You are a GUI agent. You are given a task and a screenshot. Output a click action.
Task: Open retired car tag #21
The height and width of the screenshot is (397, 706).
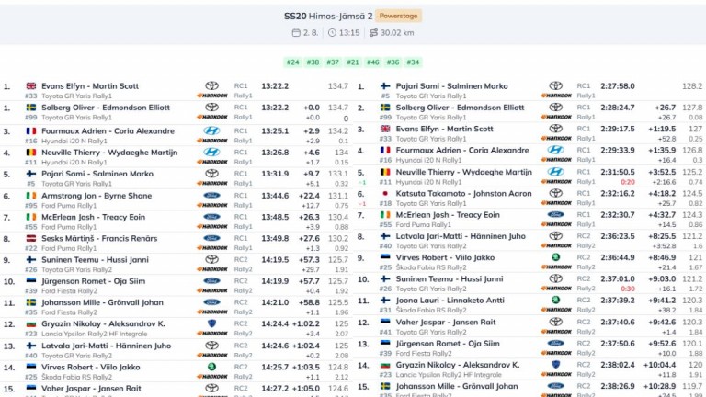[353, 62]
